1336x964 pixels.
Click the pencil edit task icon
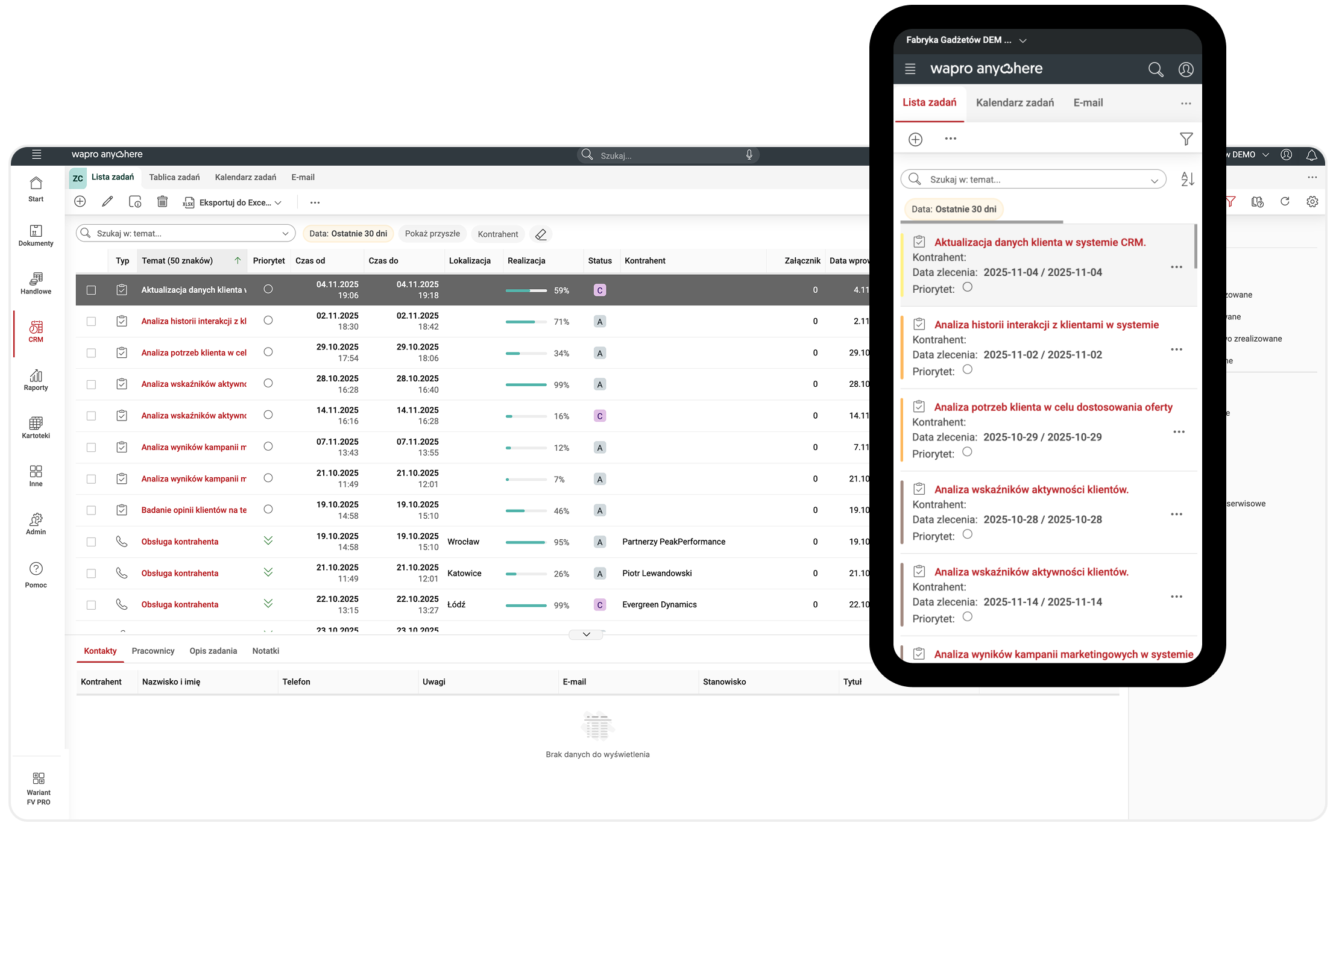(107, 202)
